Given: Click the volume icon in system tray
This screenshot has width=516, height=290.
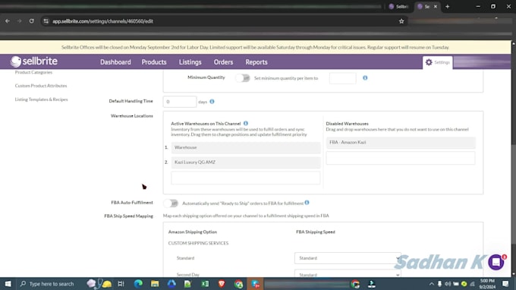Looking at the screenshot, I should click(448, 284).
